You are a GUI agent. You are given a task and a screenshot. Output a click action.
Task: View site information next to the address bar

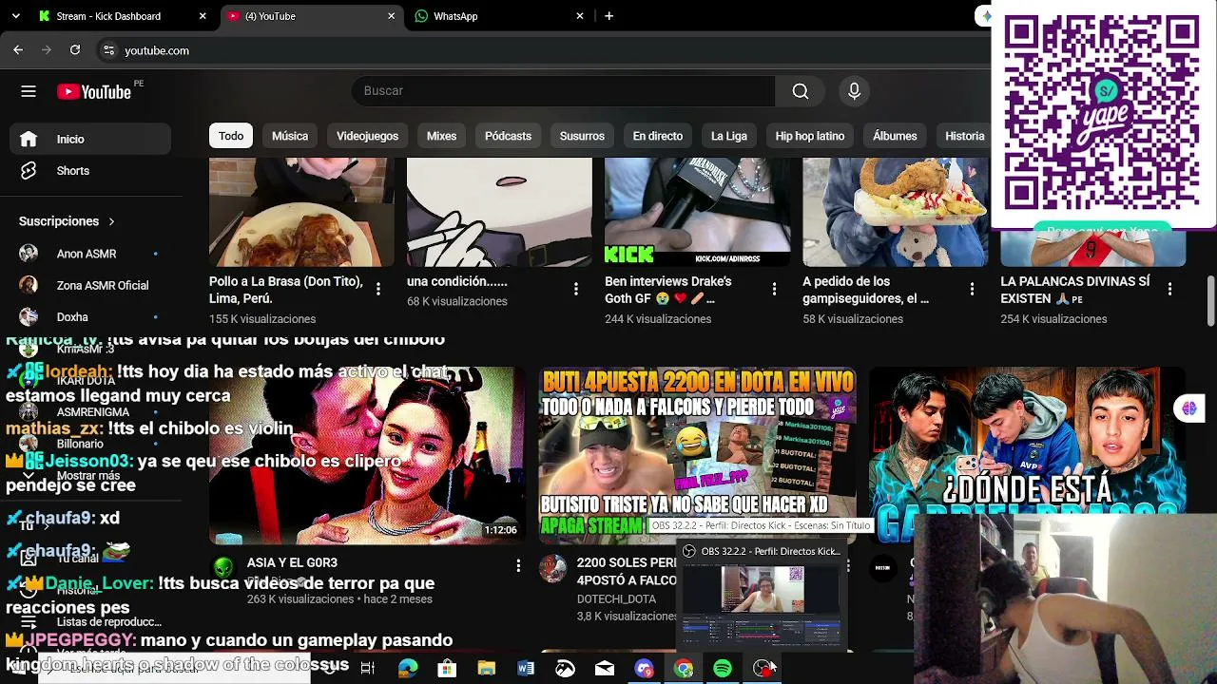108,50
